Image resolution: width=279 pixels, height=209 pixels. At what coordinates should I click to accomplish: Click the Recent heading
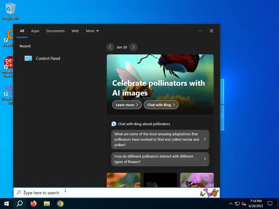[x=25, y=46]
